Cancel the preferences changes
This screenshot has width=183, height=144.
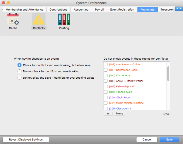pyautogui.click(x=147, y=139)
